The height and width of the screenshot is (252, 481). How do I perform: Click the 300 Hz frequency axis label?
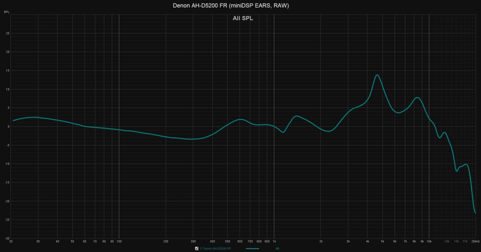click(x=193, y=241)
